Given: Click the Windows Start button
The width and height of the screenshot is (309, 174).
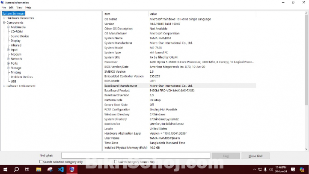Looking at the screenshot, I should click(x=5, y=169).
